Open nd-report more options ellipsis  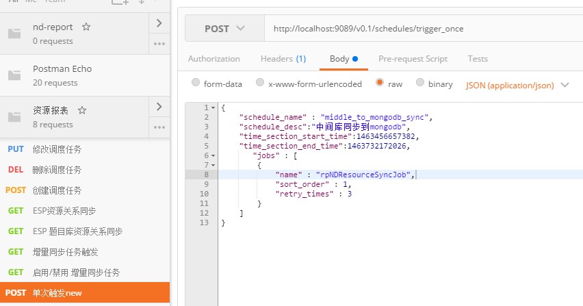pos(159,44)
